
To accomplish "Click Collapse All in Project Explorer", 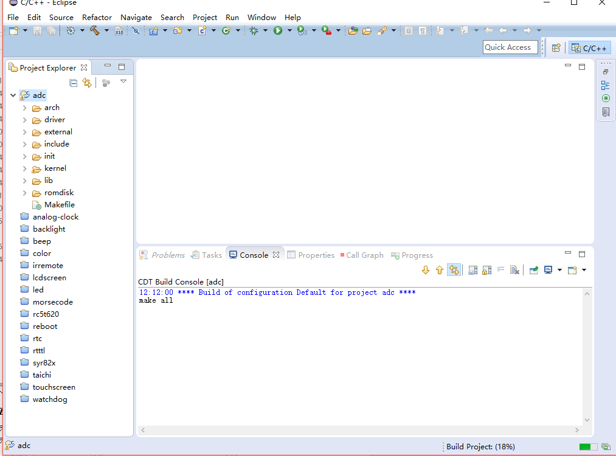I will tap(74, 83).
